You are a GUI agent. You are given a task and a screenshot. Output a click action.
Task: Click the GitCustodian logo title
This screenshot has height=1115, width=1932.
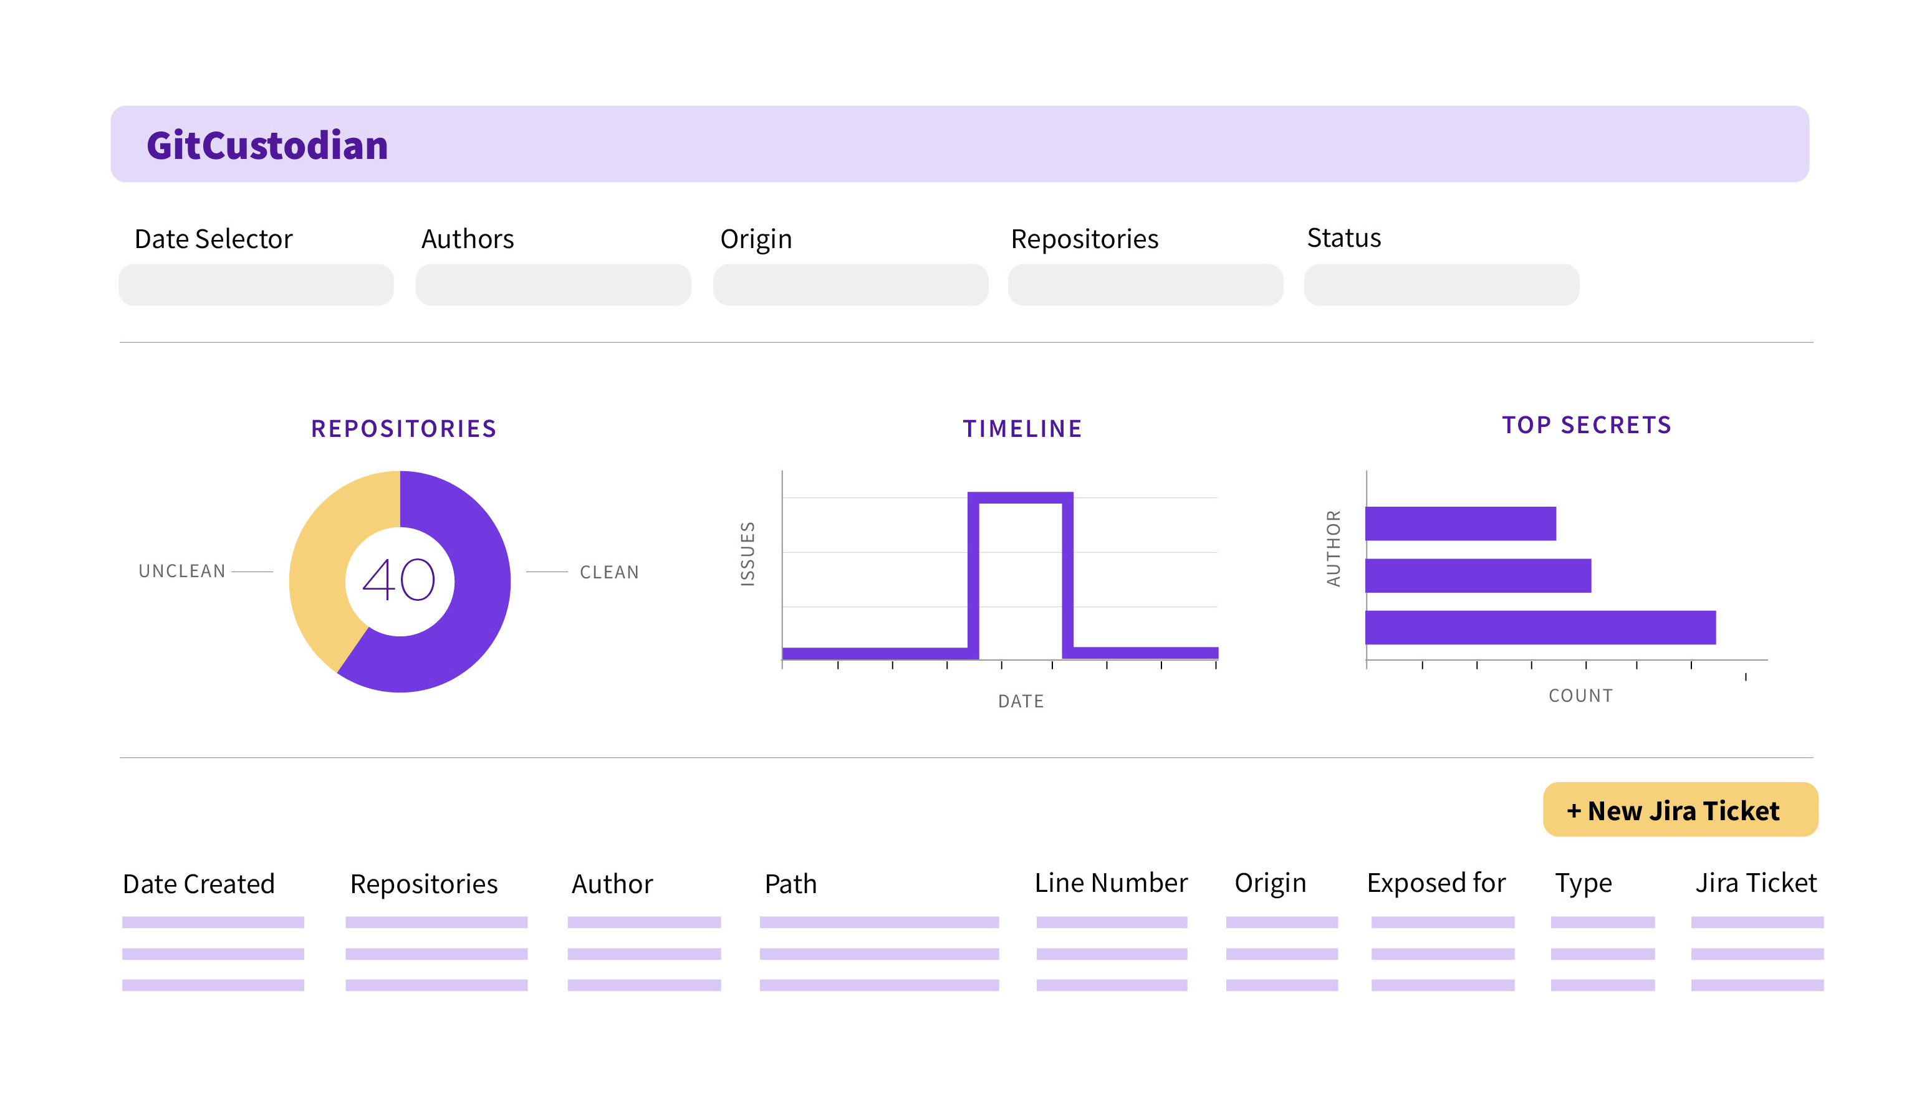pyautogui.click(x=266, y=145)
